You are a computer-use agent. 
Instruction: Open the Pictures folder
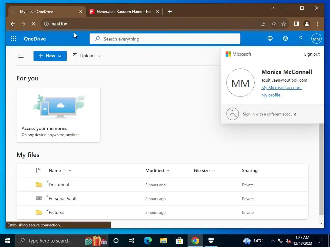[x=56, y=212]
